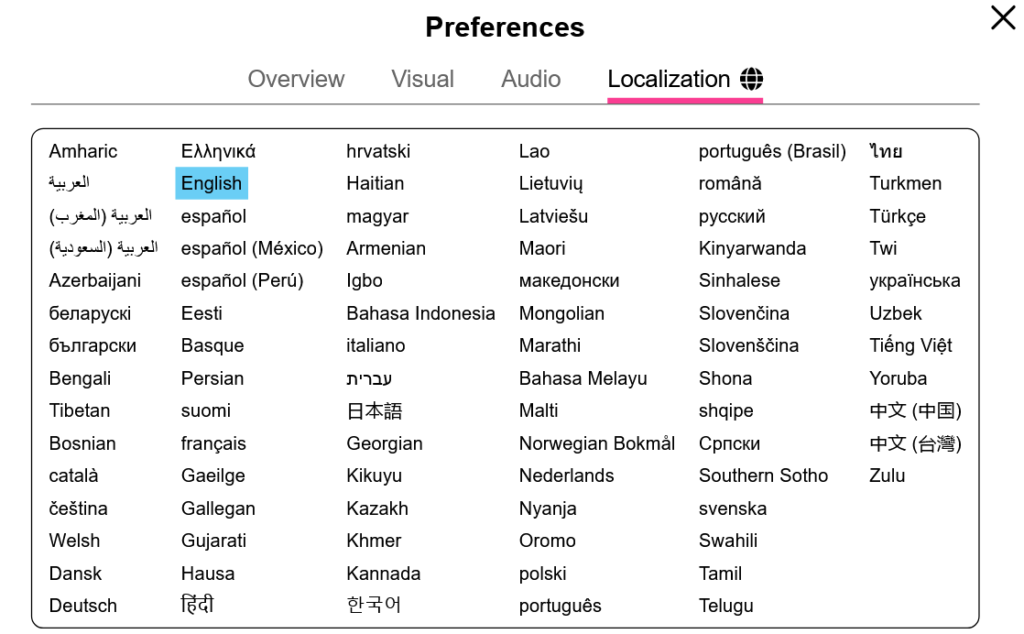Image resolution: width=1024 pixels, height=634 pixels.
Task: Close the Preferences dialog with X
Action: point(1002,17)
